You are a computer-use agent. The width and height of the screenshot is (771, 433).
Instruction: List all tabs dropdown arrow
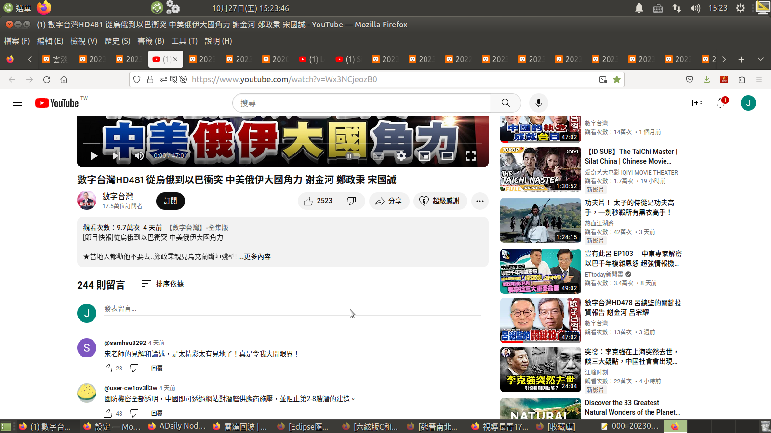(x=761, y=59)
